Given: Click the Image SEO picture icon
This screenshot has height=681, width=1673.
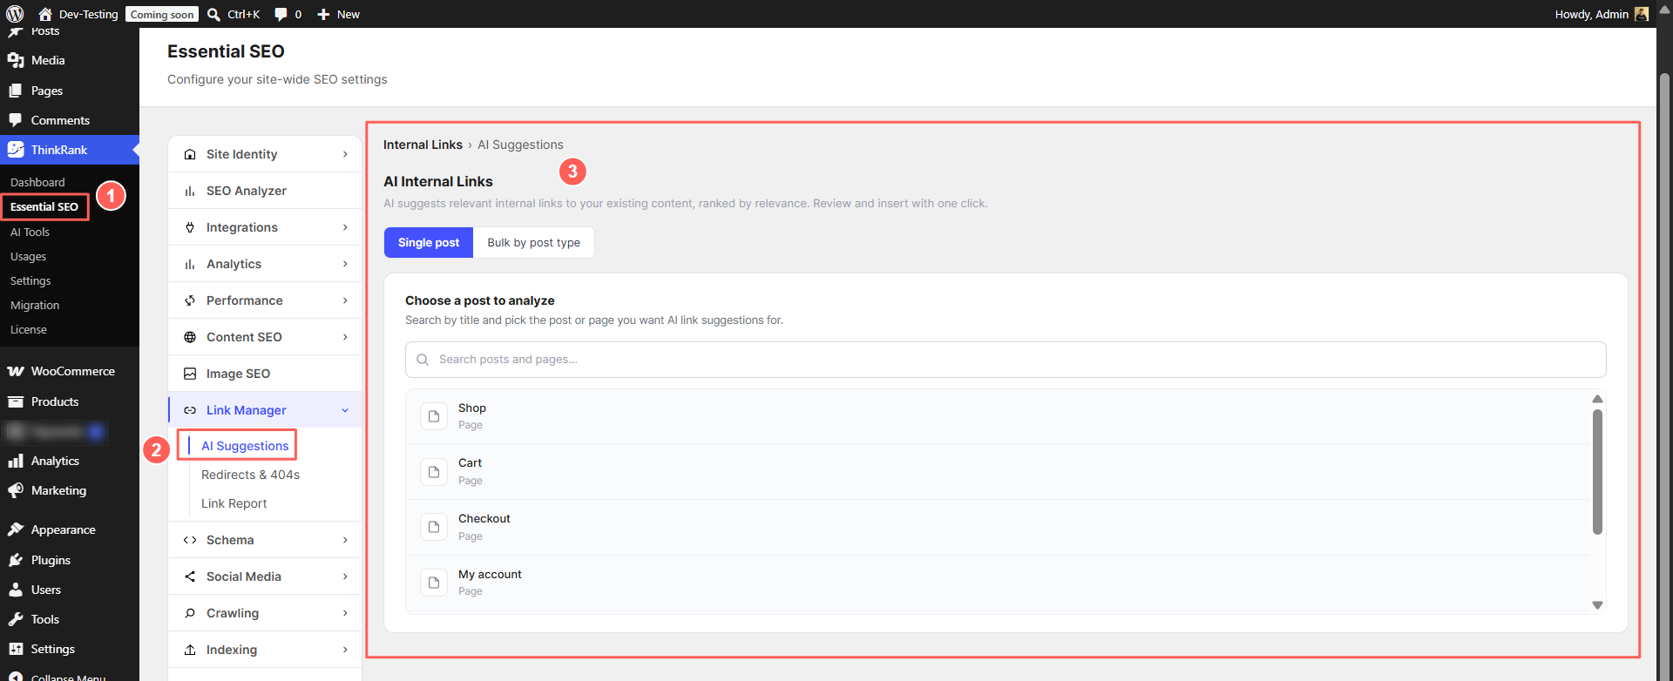Looking at the screenshot, I should tap(190, 374).
